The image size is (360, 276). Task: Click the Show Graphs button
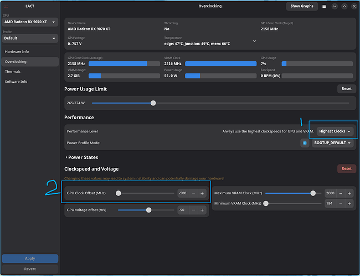[302, 6]
